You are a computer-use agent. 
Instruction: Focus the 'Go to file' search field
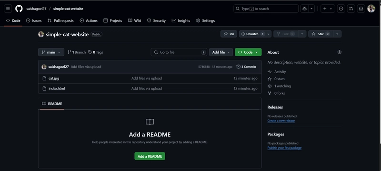pyautogui.click(x=179, y=52)
